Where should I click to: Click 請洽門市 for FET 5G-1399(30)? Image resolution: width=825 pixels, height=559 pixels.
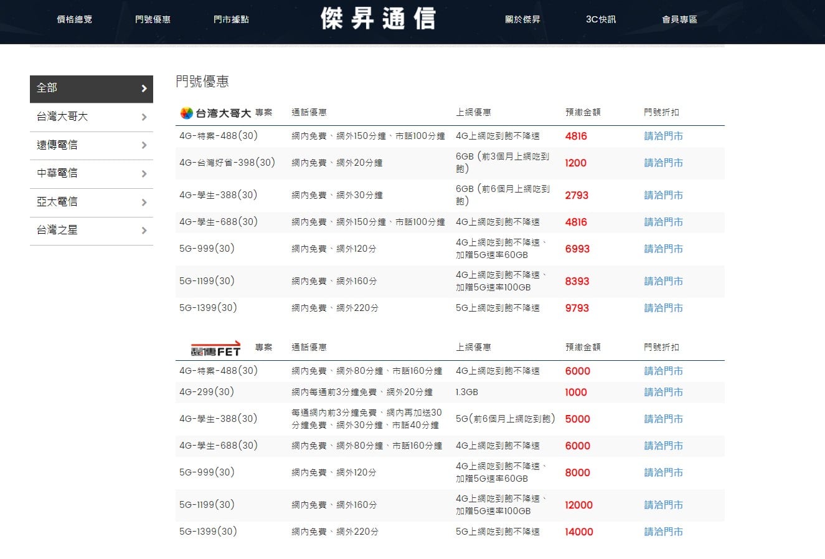663,532
